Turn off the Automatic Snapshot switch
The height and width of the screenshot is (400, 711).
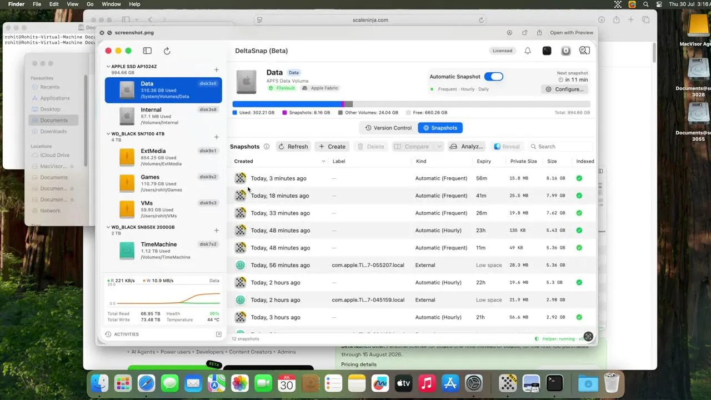[x=493, y=77]
